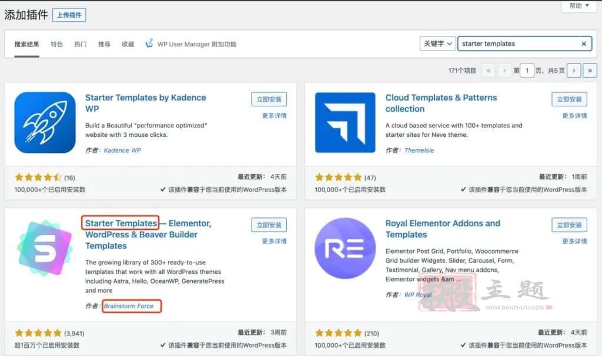The width and height of the screenshot is (602, 356).
Task: Open the 推荐 tab
Action: coord(104,44)
